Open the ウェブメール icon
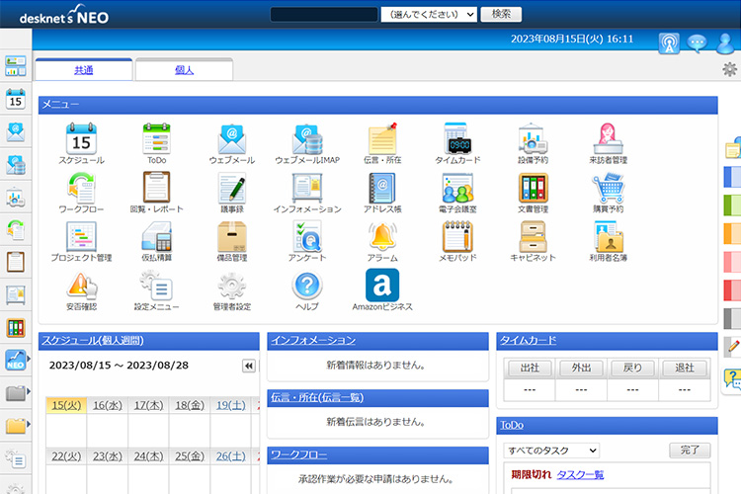741x494 pixels. pos(231,139)
